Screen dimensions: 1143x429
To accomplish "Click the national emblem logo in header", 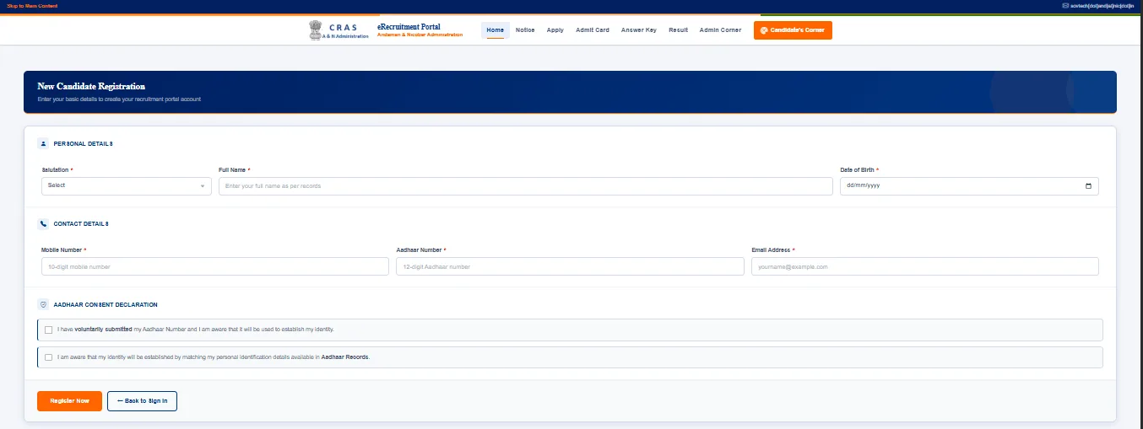I will pos(316,30).
